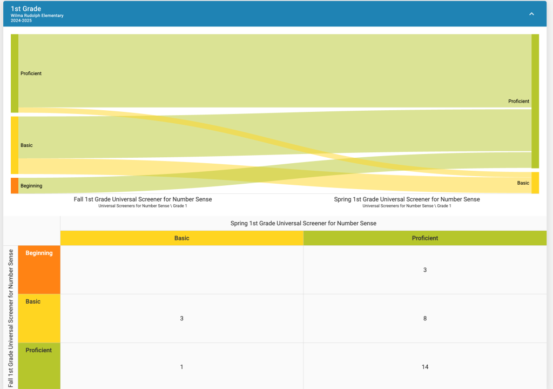The width and height of the screenshot is (553, 389).
Task: Select the Fall Basic yellow node bar
Action: click(15, 145)
